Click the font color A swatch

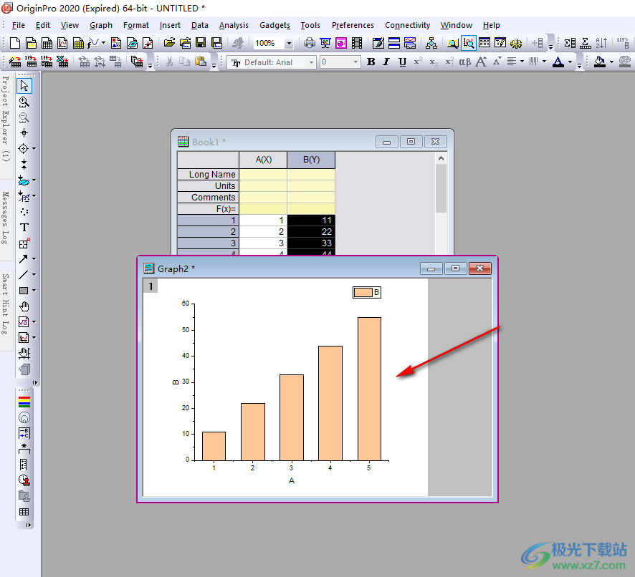(x=558, y=62)
